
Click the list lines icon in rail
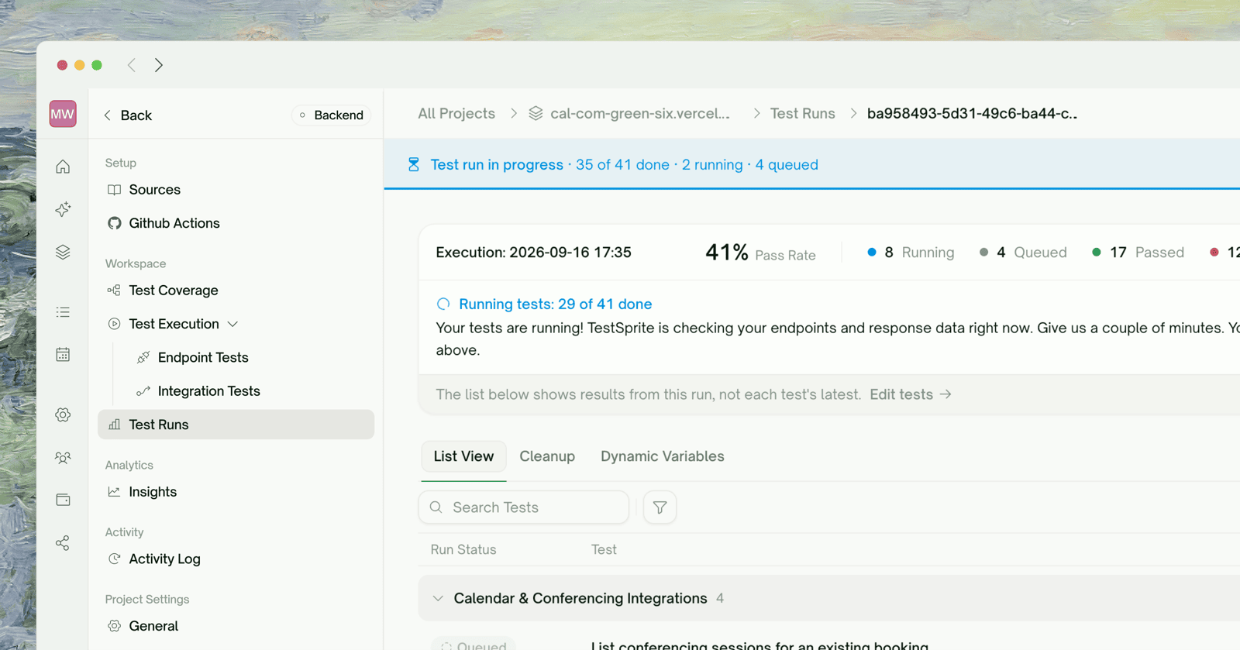coord(63,312)
